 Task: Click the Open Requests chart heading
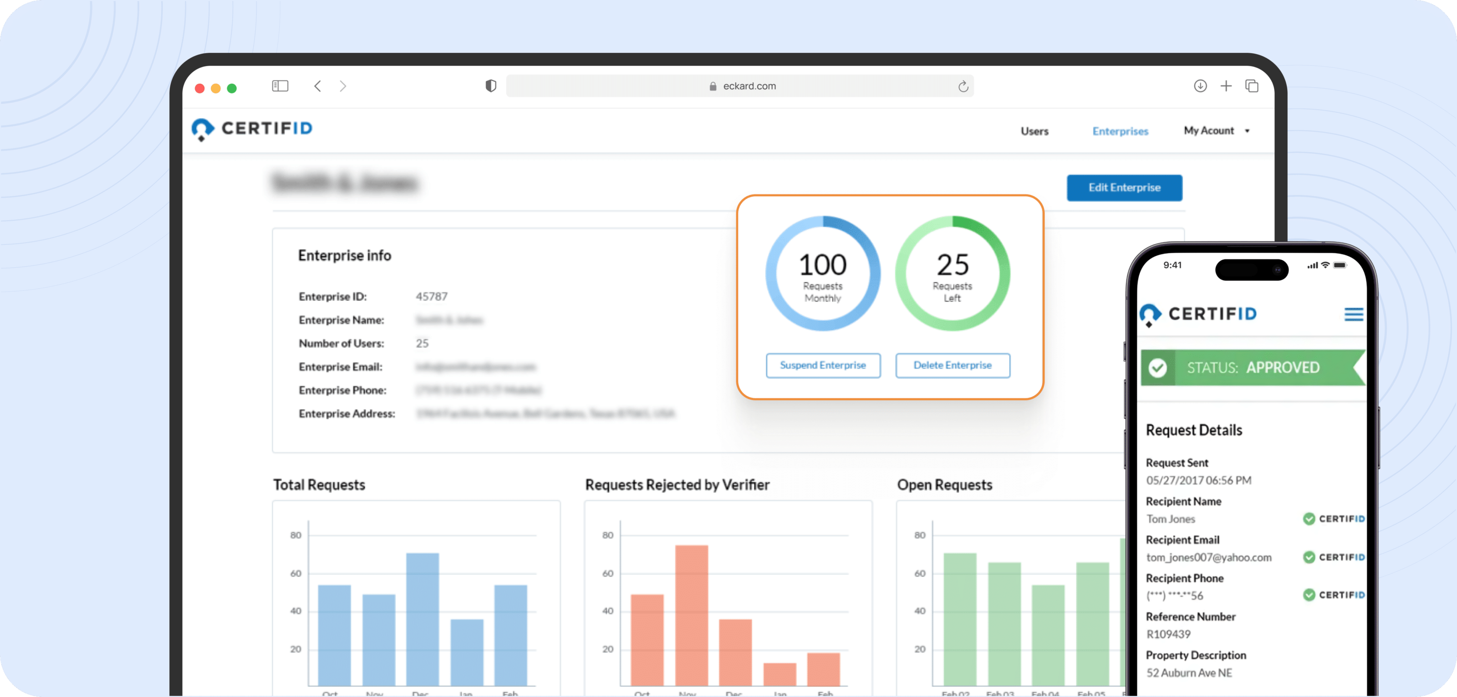(x=945, y=485)
